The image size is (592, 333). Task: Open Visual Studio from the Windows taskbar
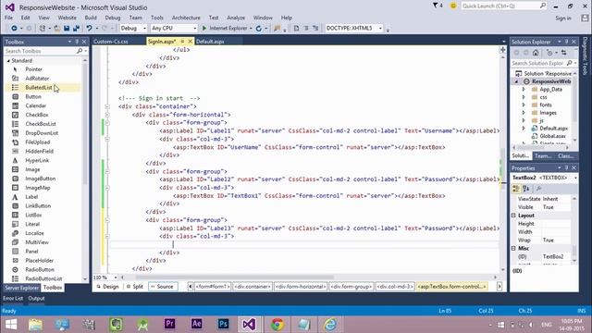click(x=249, y=325)
